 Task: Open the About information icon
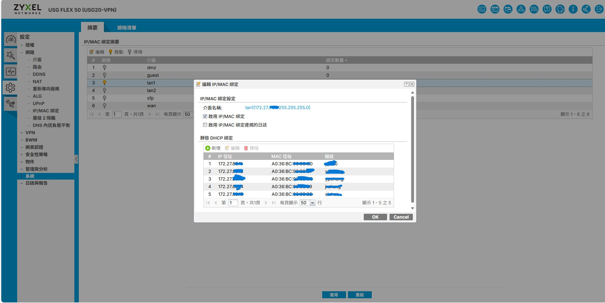[x=573, y=9]
